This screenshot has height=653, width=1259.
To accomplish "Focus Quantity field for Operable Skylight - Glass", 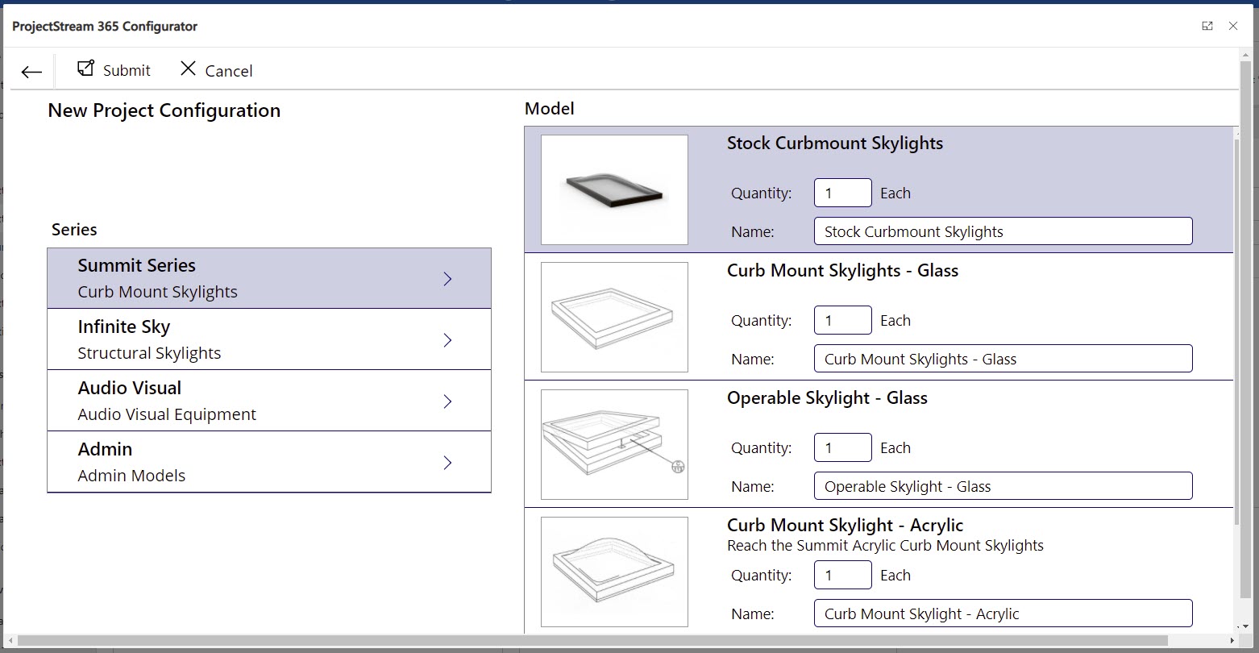I will (x=842, y=447).
